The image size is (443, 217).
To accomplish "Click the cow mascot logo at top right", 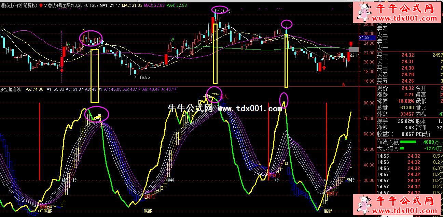I will tap(364, 13).
